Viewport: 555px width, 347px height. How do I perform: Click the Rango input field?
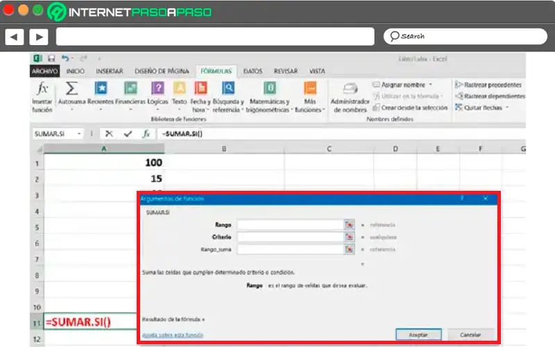[x=290, y=224]
